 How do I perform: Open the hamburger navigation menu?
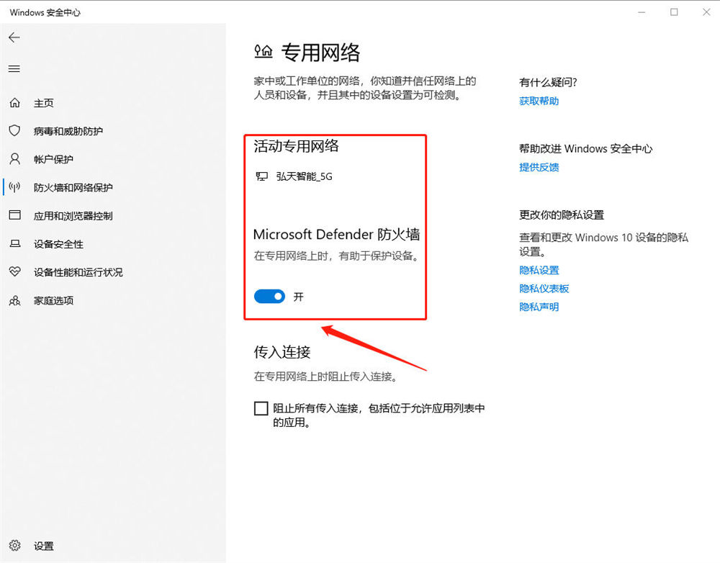(14, 69)
